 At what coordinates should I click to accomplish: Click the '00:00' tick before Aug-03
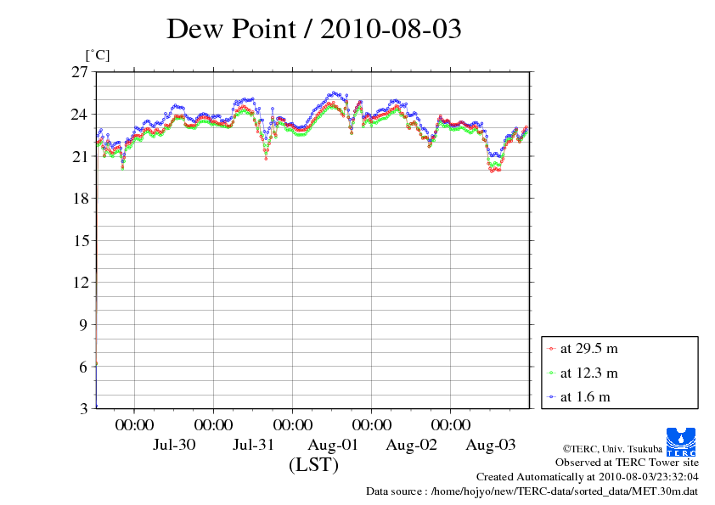pos(451,424)
